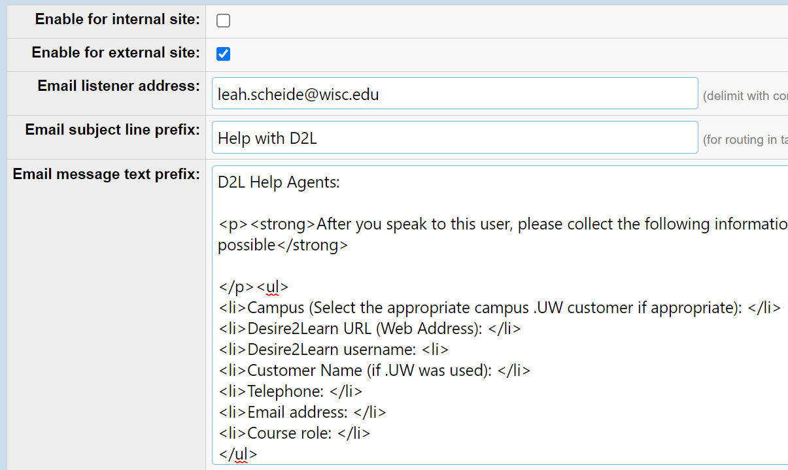This screenshot has width=788, height=470.
Task: Click the 'Email subject line prefix:' label
Action: pos(112,130)
